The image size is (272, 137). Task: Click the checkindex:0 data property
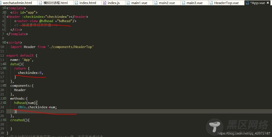point(31,72)
